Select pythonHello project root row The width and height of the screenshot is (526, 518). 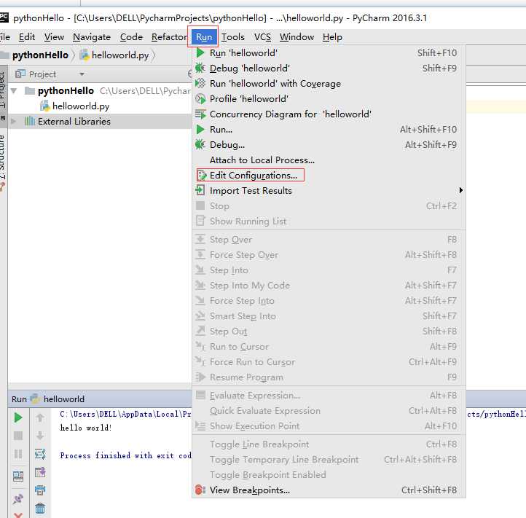(100, 90)
